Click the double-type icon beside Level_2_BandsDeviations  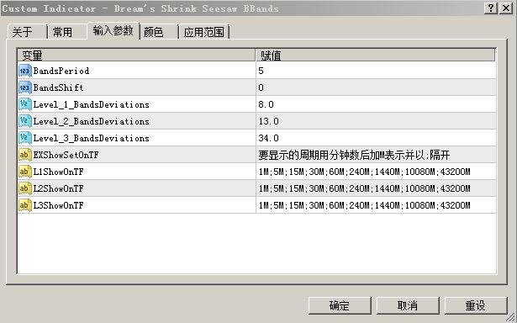pyautogui.click(x=25, y=121)
